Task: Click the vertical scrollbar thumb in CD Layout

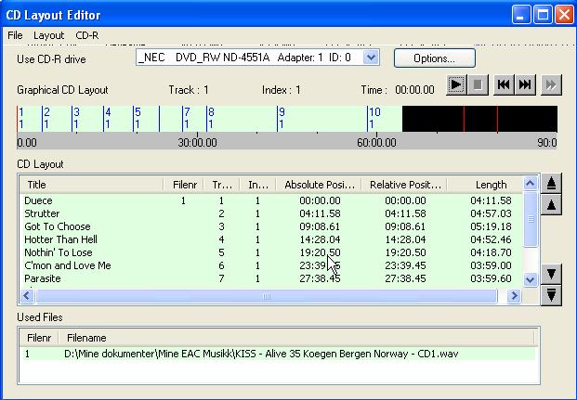Action: pos(531,219)
